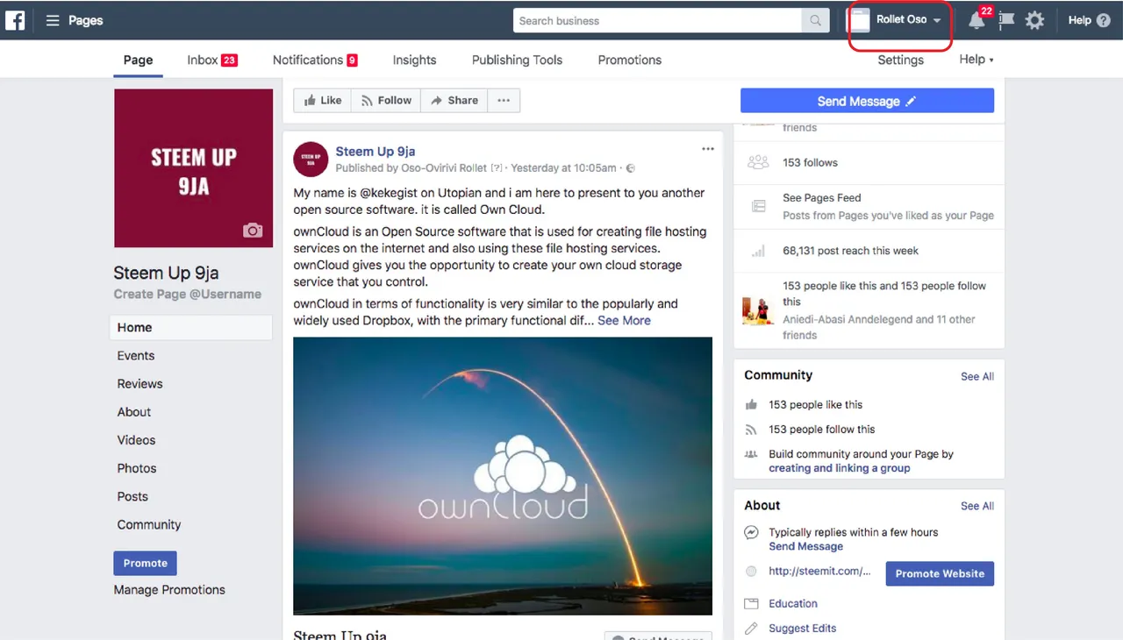
Task: Open page Settings
Action: (900, 60)
